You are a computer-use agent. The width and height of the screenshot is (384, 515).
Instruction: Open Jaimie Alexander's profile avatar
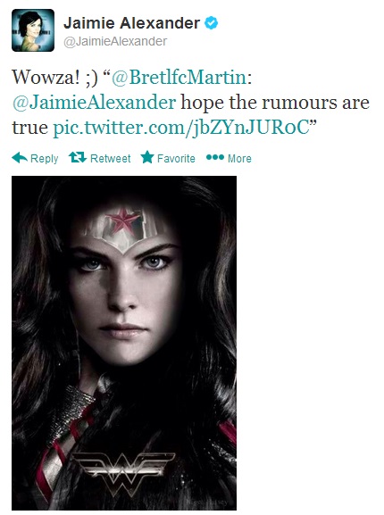[33, 30]
